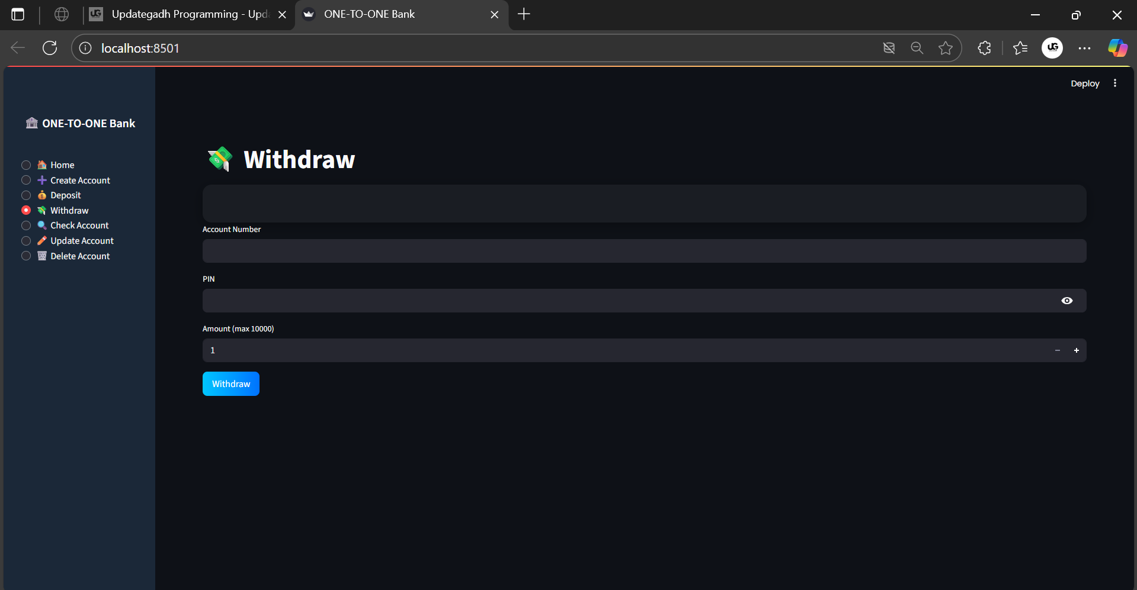Open the browser Extensions puzzle icon
Screen dimensions: 1137x590
984,48
